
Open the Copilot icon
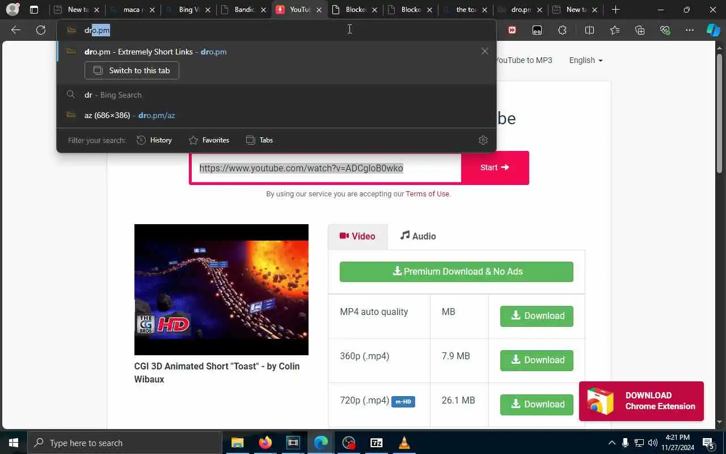tap(713, 30)
